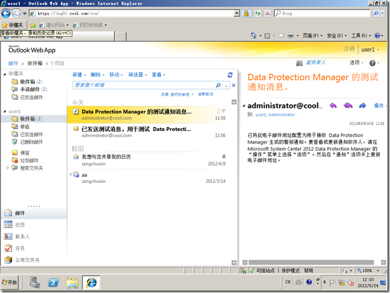Open the 筛选器 dropdown menu
390x293 pixels.
[137, 74]
